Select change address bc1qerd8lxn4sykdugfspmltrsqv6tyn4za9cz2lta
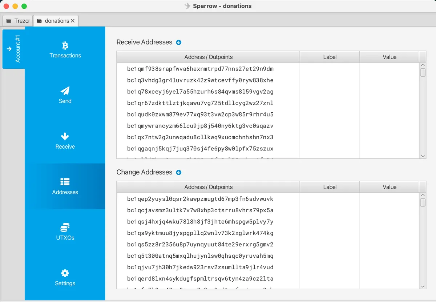436x302 pixels. click(x=200, y=279)
